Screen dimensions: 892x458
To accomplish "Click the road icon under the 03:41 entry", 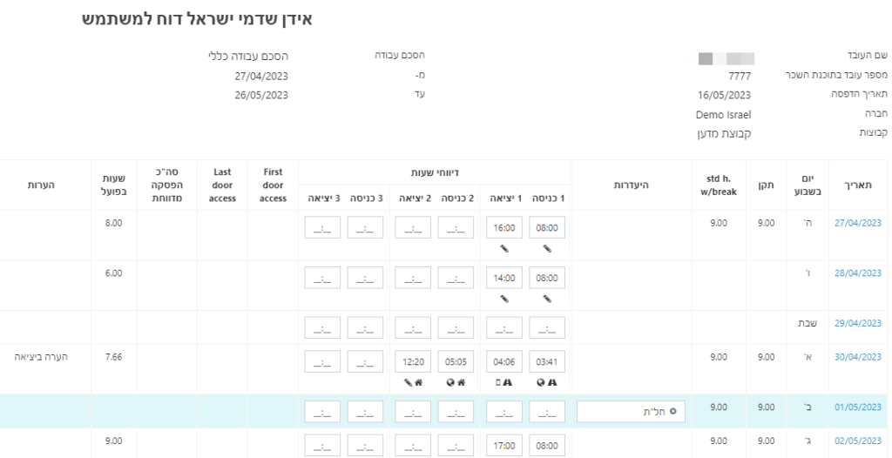I will (551, 382).
